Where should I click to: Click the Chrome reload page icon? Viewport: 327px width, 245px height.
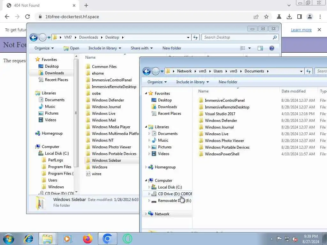tap(27, 17)
